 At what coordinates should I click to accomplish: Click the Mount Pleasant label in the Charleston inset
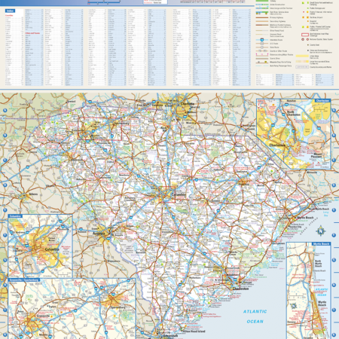(316, 155)
